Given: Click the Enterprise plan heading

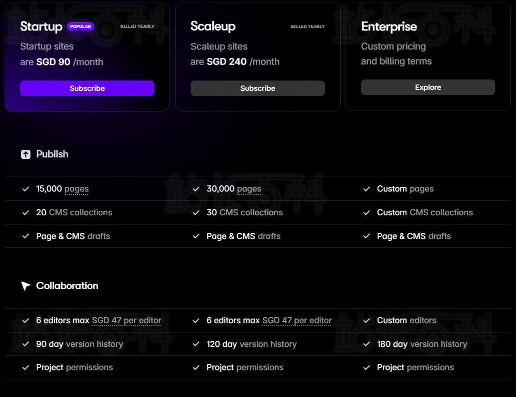Looking at the screenshot, I should [x=389, y=26].
